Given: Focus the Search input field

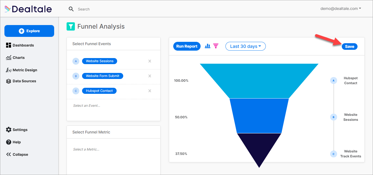Looking at the screenshot, I should [x=84, y=9].
